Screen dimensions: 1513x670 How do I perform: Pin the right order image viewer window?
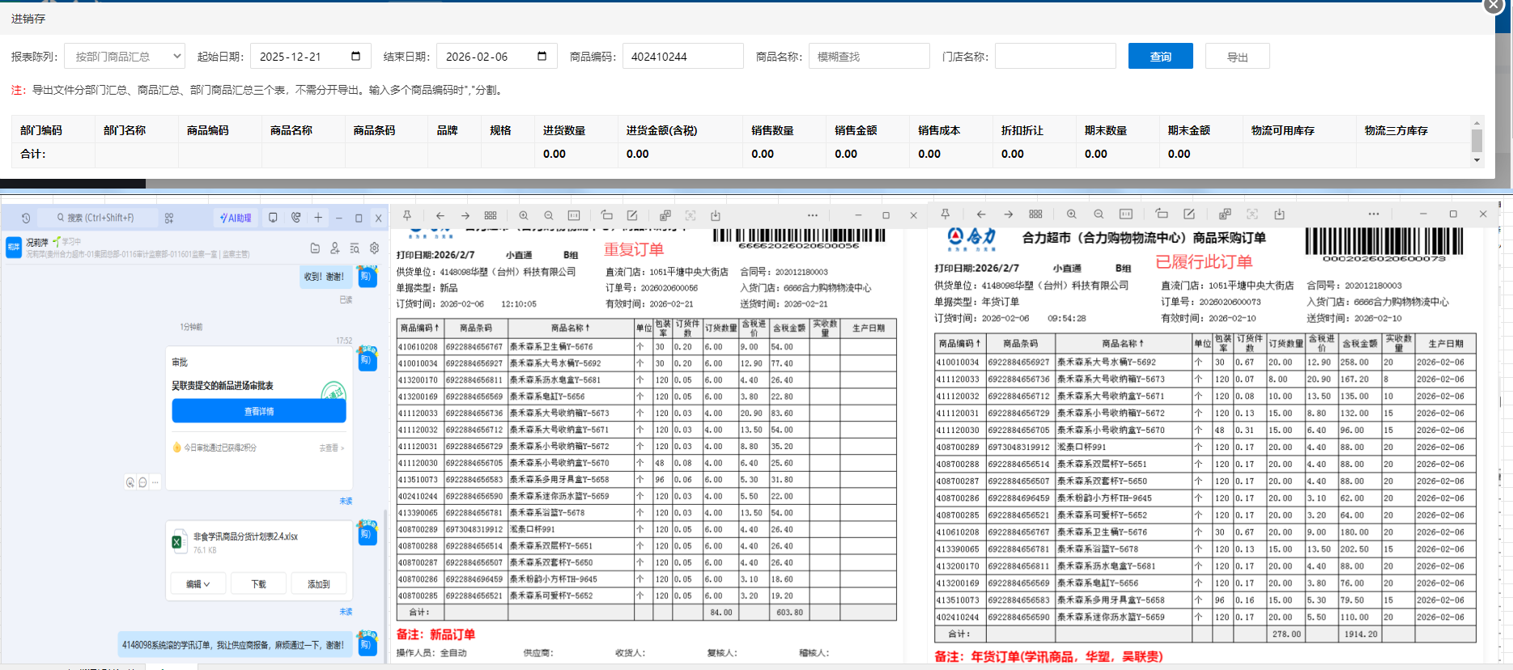[x=945, y=214]
